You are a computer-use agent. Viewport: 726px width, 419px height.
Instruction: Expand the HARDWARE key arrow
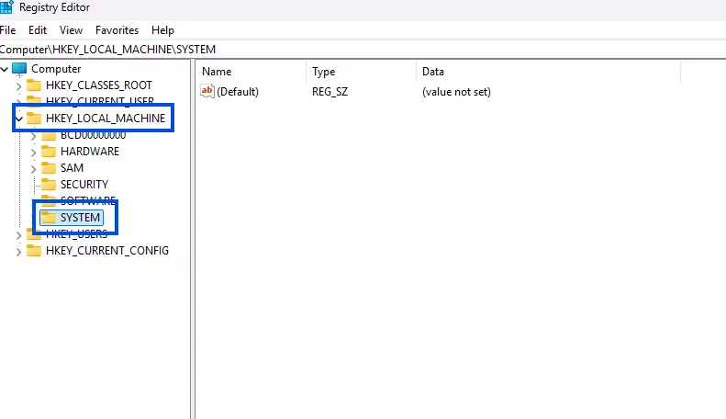pyautogui.click(x=34, y=152)
